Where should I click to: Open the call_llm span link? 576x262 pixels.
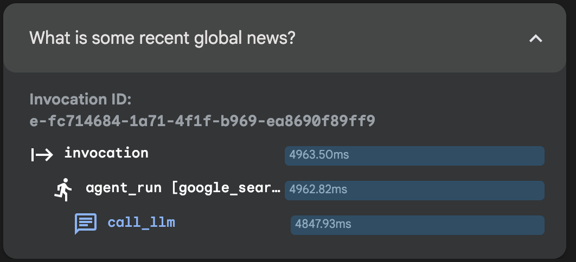pyautogui.click(x=142, y=222)
